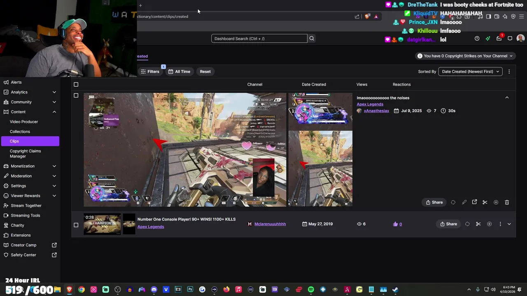Click the browser share icon in address bar
The width and height of the screenshot is (527, 296).
[357, 16]
